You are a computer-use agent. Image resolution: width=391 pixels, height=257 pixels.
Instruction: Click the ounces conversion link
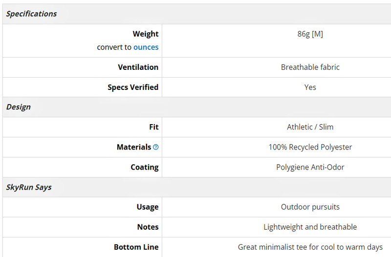tap(146, 47)
